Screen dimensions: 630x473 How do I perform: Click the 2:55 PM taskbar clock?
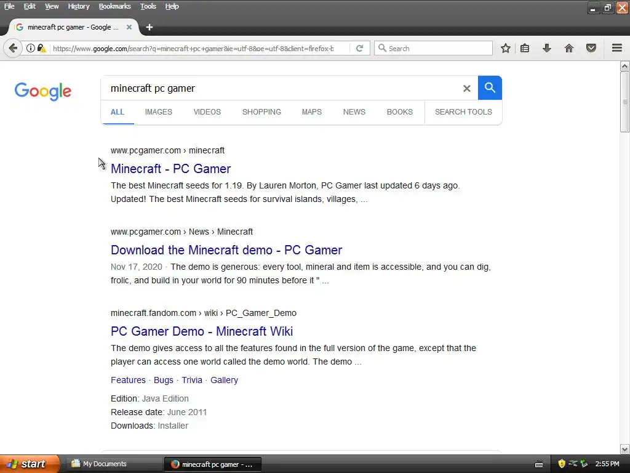coord(607,464)
